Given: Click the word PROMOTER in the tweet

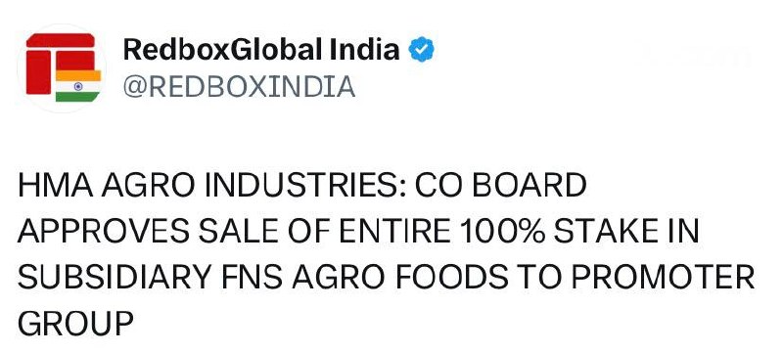Looking at the screenshot, I should click(x=663, y=278).
